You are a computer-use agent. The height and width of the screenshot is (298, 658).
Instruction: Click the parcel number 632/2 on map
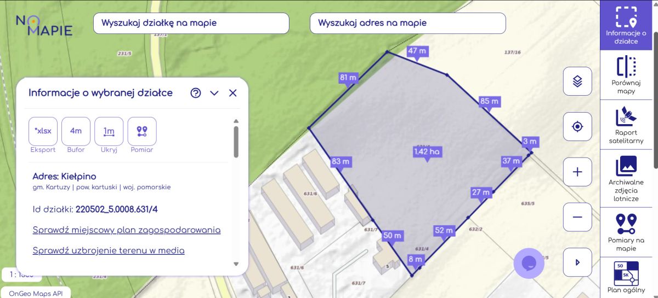point(474,229)
